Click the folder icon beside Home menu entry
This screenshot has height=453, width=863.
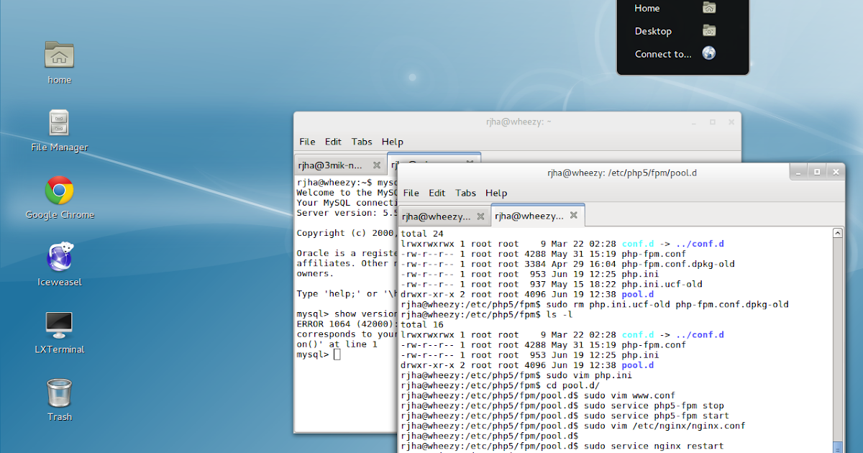tap(708, 8)
